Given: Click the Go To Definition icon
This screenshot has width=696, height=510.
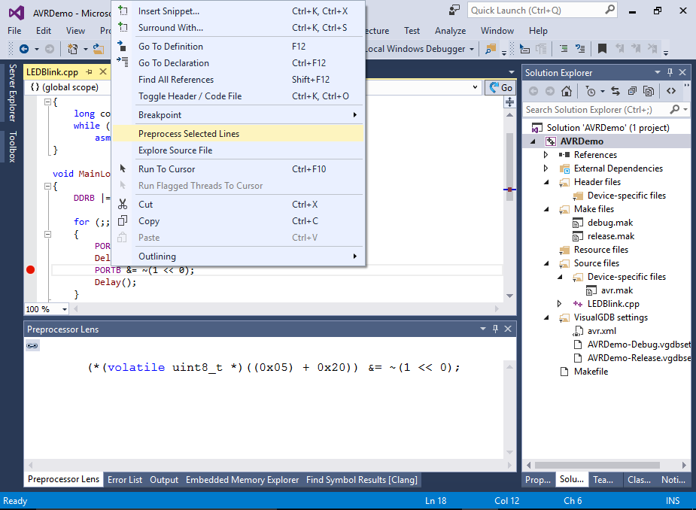Looking at the screenshot, I should coord(123,46).
